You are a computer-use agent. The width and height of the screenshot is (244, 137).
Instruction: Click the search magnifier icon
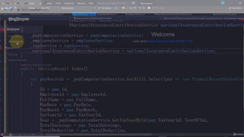tap(133, 3)
